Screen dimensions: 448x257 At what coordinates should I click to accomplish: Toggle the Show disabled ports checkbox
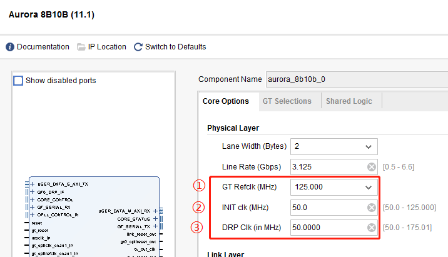coord(19,81)
